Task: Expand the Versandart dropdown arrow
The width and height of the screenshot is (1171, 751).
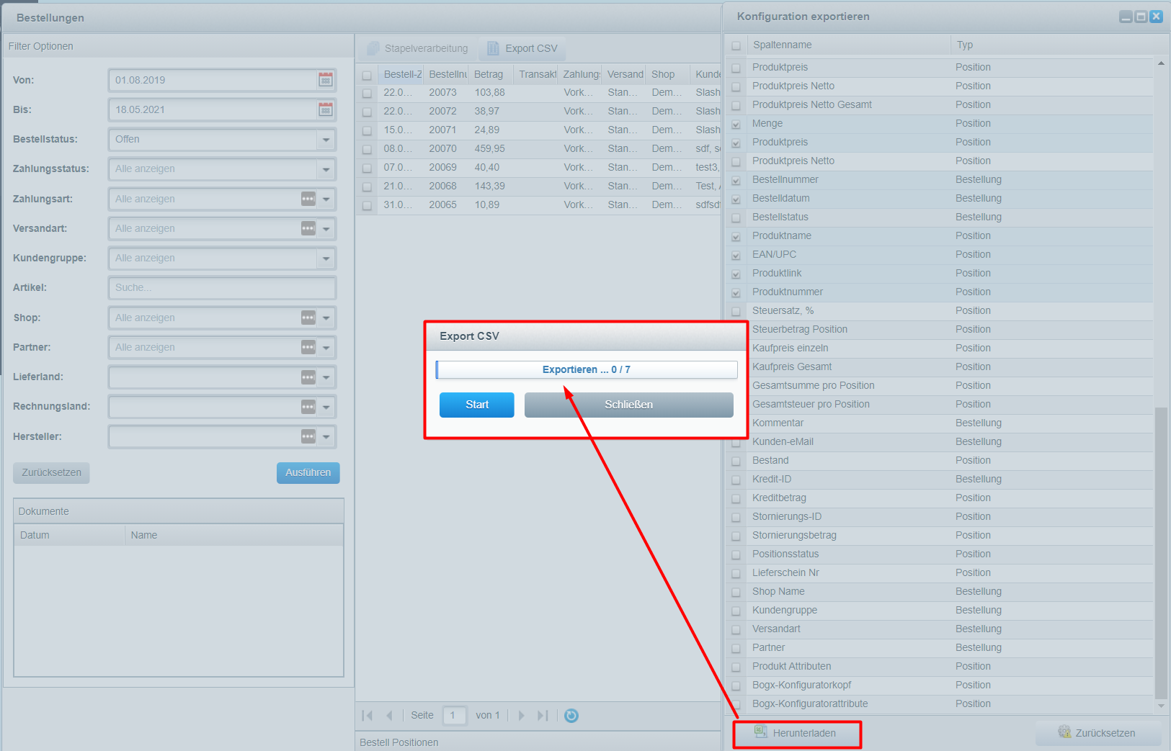Action: pyautogui.click(x=326, y=228)
